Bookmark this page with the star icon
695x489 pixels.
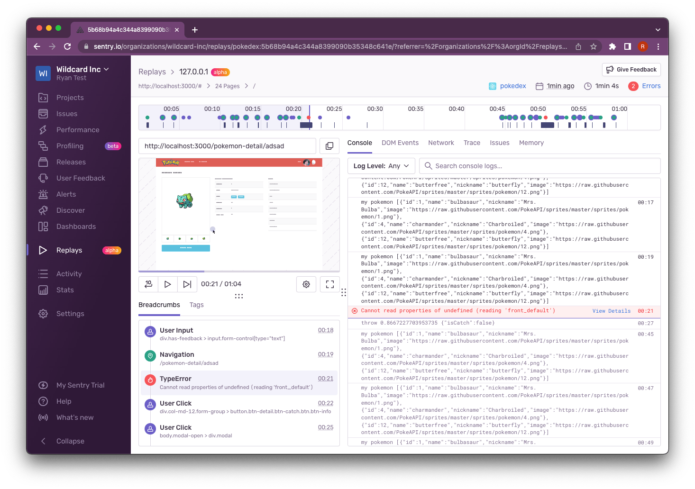pyautogui.click(x=594, y=46)
